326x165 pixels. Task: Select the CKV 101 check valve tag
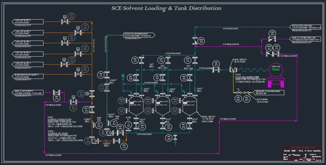[x=201, y=41]
